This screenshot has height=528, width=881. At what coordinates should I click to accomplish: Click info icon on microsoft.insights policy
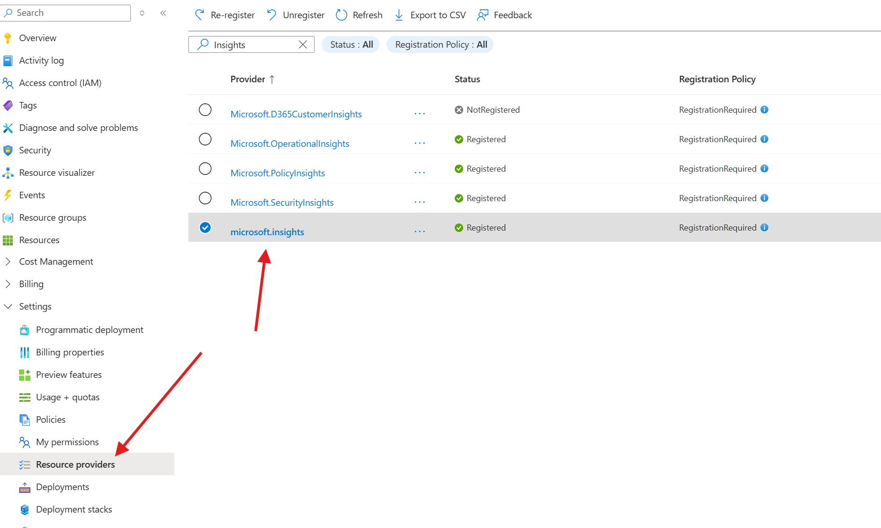click(x=765, y=227)
